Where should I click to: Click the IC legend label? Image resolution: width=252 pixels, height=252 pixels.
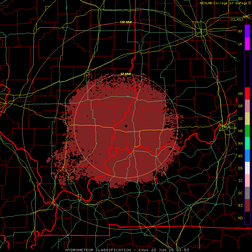point(240,181)
